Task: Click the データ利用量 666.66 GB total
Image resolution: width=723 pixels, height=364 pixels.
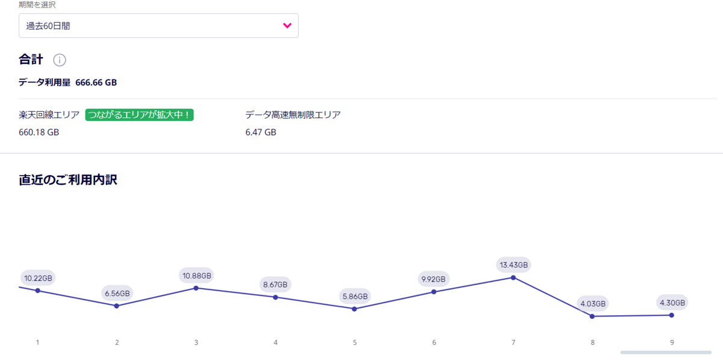Action: point(67,82)
